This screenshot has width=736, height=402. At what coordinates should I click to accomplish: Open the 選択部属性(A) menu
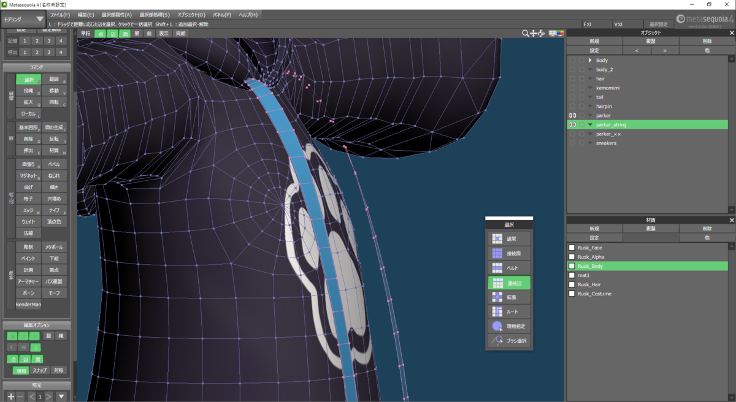coord(117,14)
